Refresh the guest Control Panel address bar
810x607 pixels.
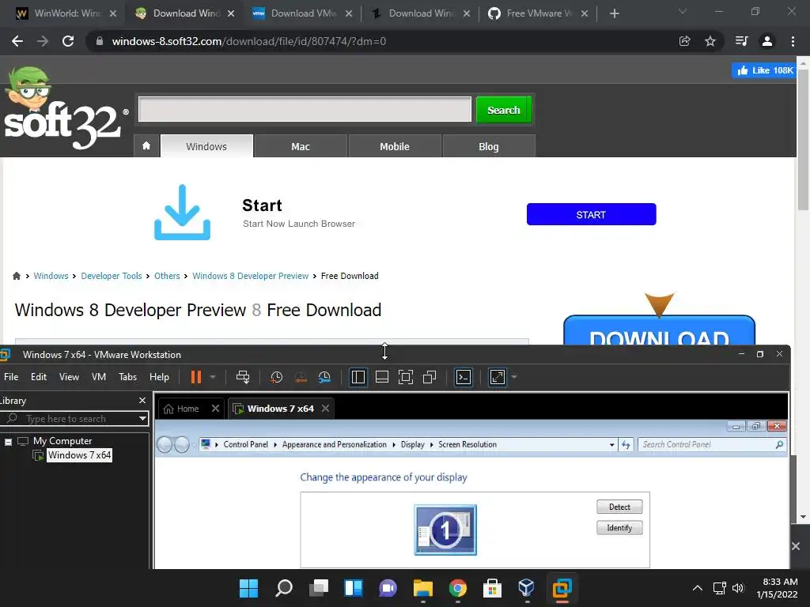pyautogui.click(x=626, y=444)
